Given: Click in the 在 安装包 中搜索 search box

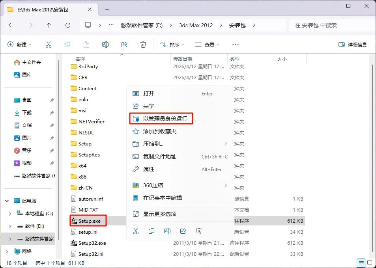Looking at the screenshot, I should (331, 25).
